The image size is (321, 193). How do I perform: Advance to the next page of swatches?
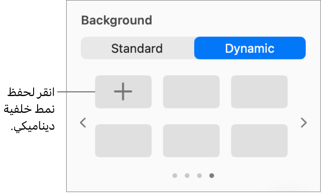(304, 123)
